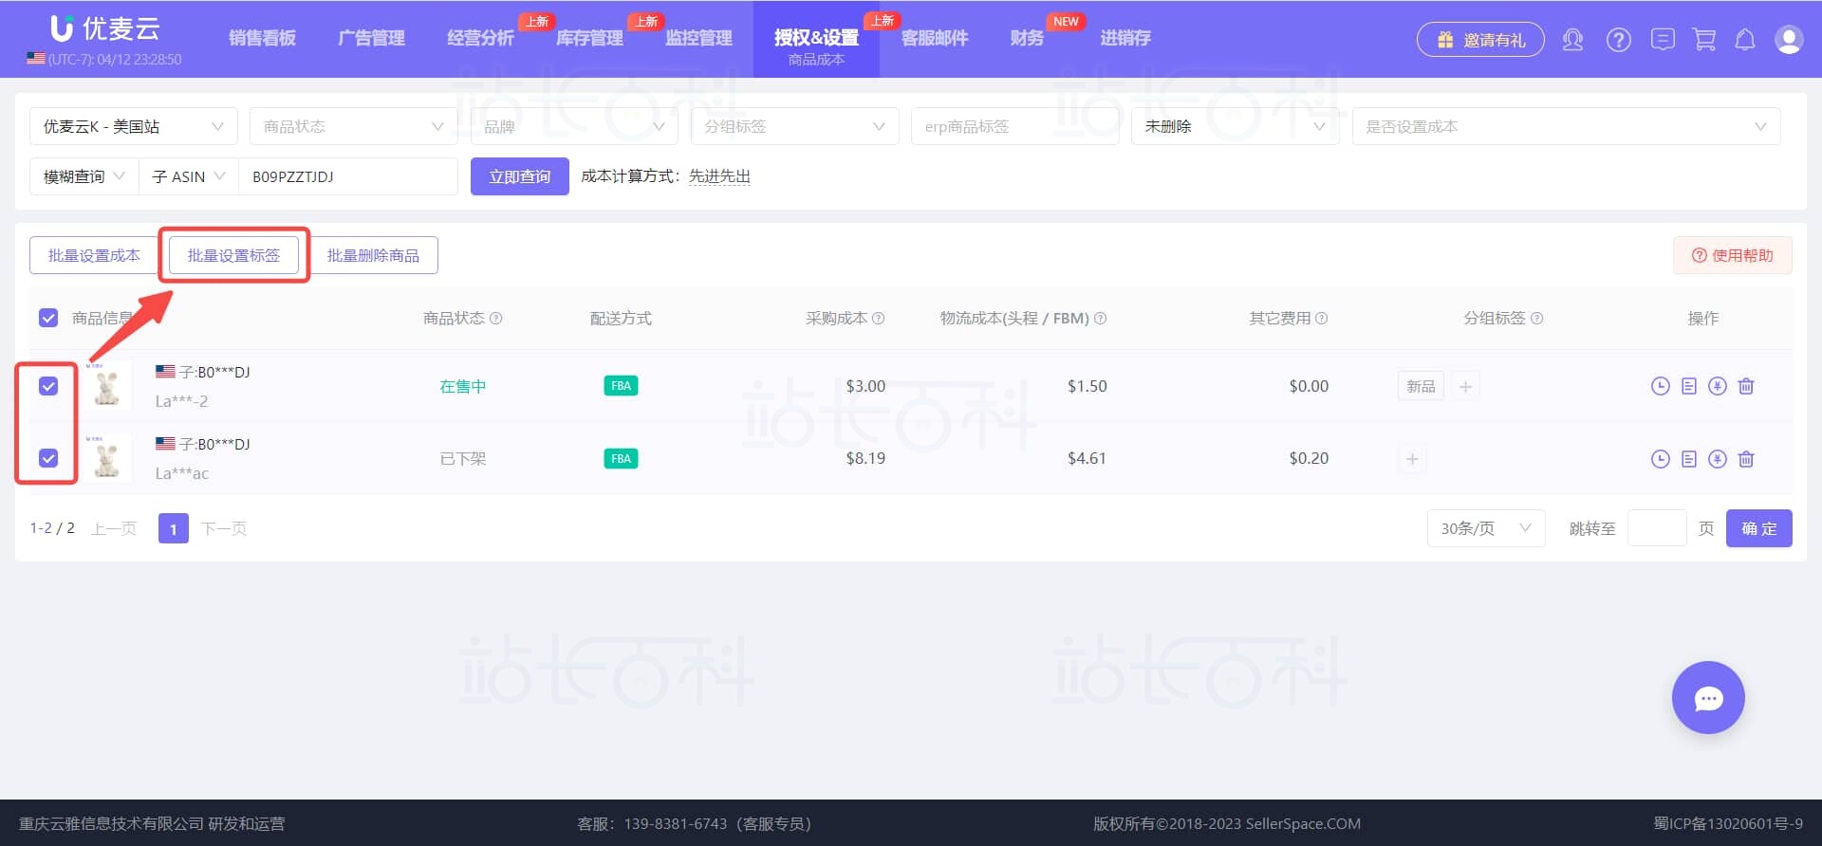Click the 批量设置成本 button
Image resolution: width=1822 pixels, height=846 pixels.
94,255
